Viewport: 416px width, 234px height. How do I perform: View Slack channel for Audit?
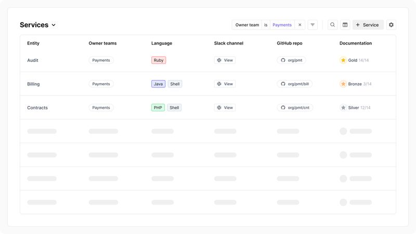[225, 60]
